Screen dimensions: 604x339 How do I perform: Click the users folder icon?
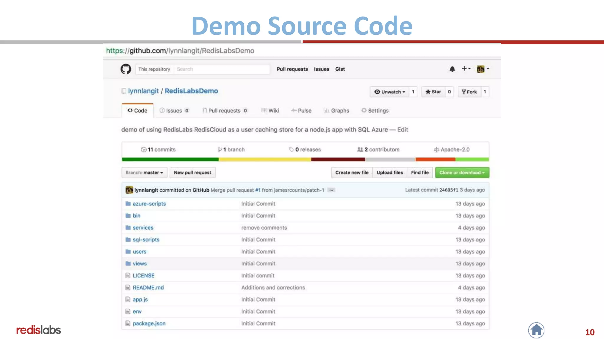tap(128, 252)
